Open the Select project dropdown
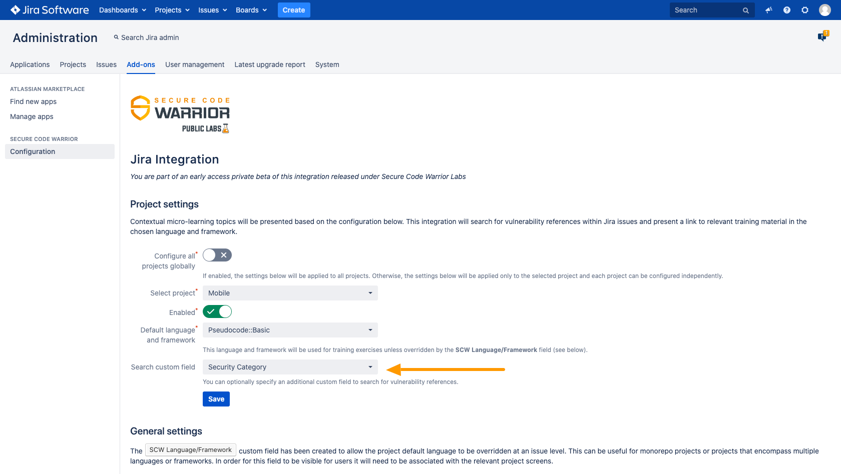The height and width of the screenshot is (474, 841). [290, 293]
